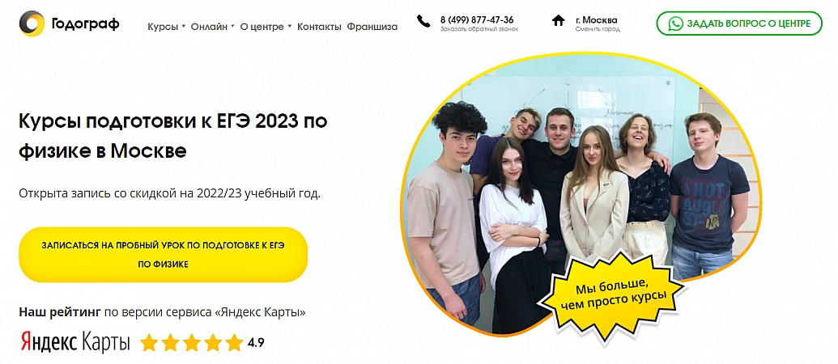
Task: Click the first yellow rating star
Action: pyautogui.click(x=150, y=343)
